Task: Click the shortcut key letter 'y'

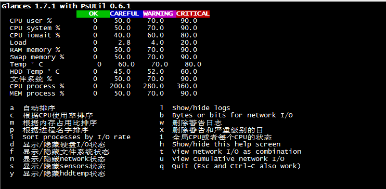Action: (12, 174)
